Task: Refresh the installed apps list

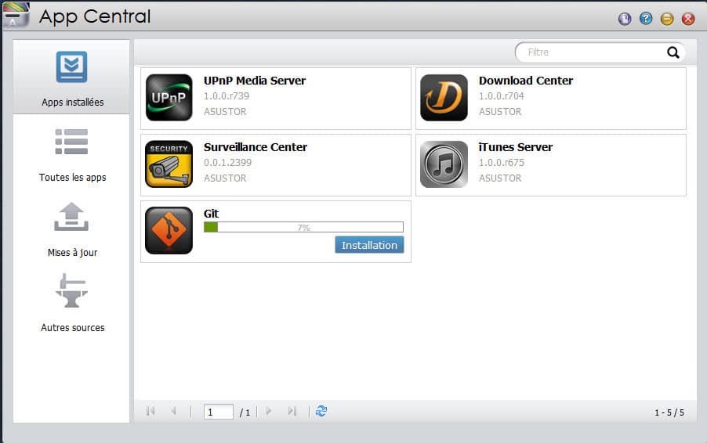Action: point(321,411)
